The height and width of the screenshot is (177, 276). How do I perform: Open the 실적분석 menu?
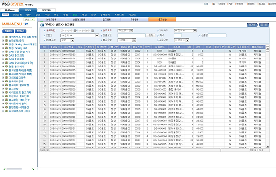[105, 15]
